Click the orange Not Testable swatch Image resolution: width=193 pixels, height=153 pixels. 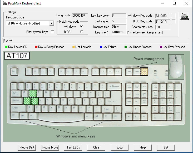(73, 47)
